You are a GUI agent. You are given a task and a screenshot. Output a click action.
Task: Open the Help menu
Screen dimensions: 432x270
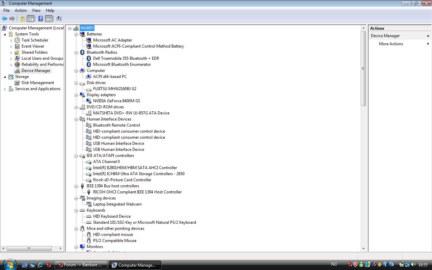50,10
